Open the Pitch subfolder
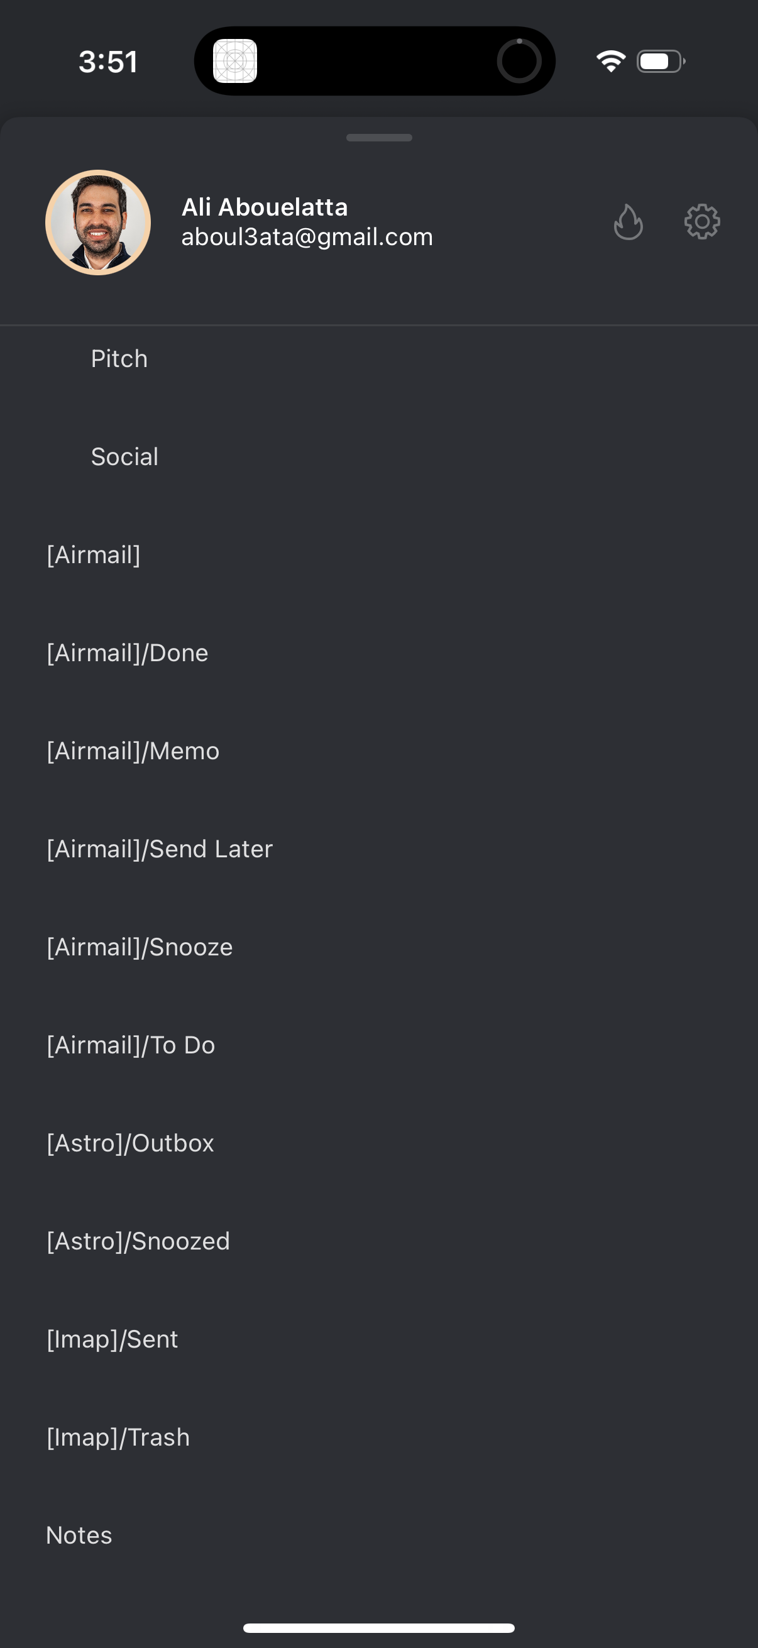This screenshot has width=758, height=1648. coord(119,359)
